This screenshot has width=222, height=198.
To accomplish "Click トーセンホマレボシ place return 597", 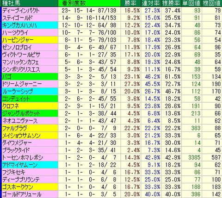I will 216,157.
